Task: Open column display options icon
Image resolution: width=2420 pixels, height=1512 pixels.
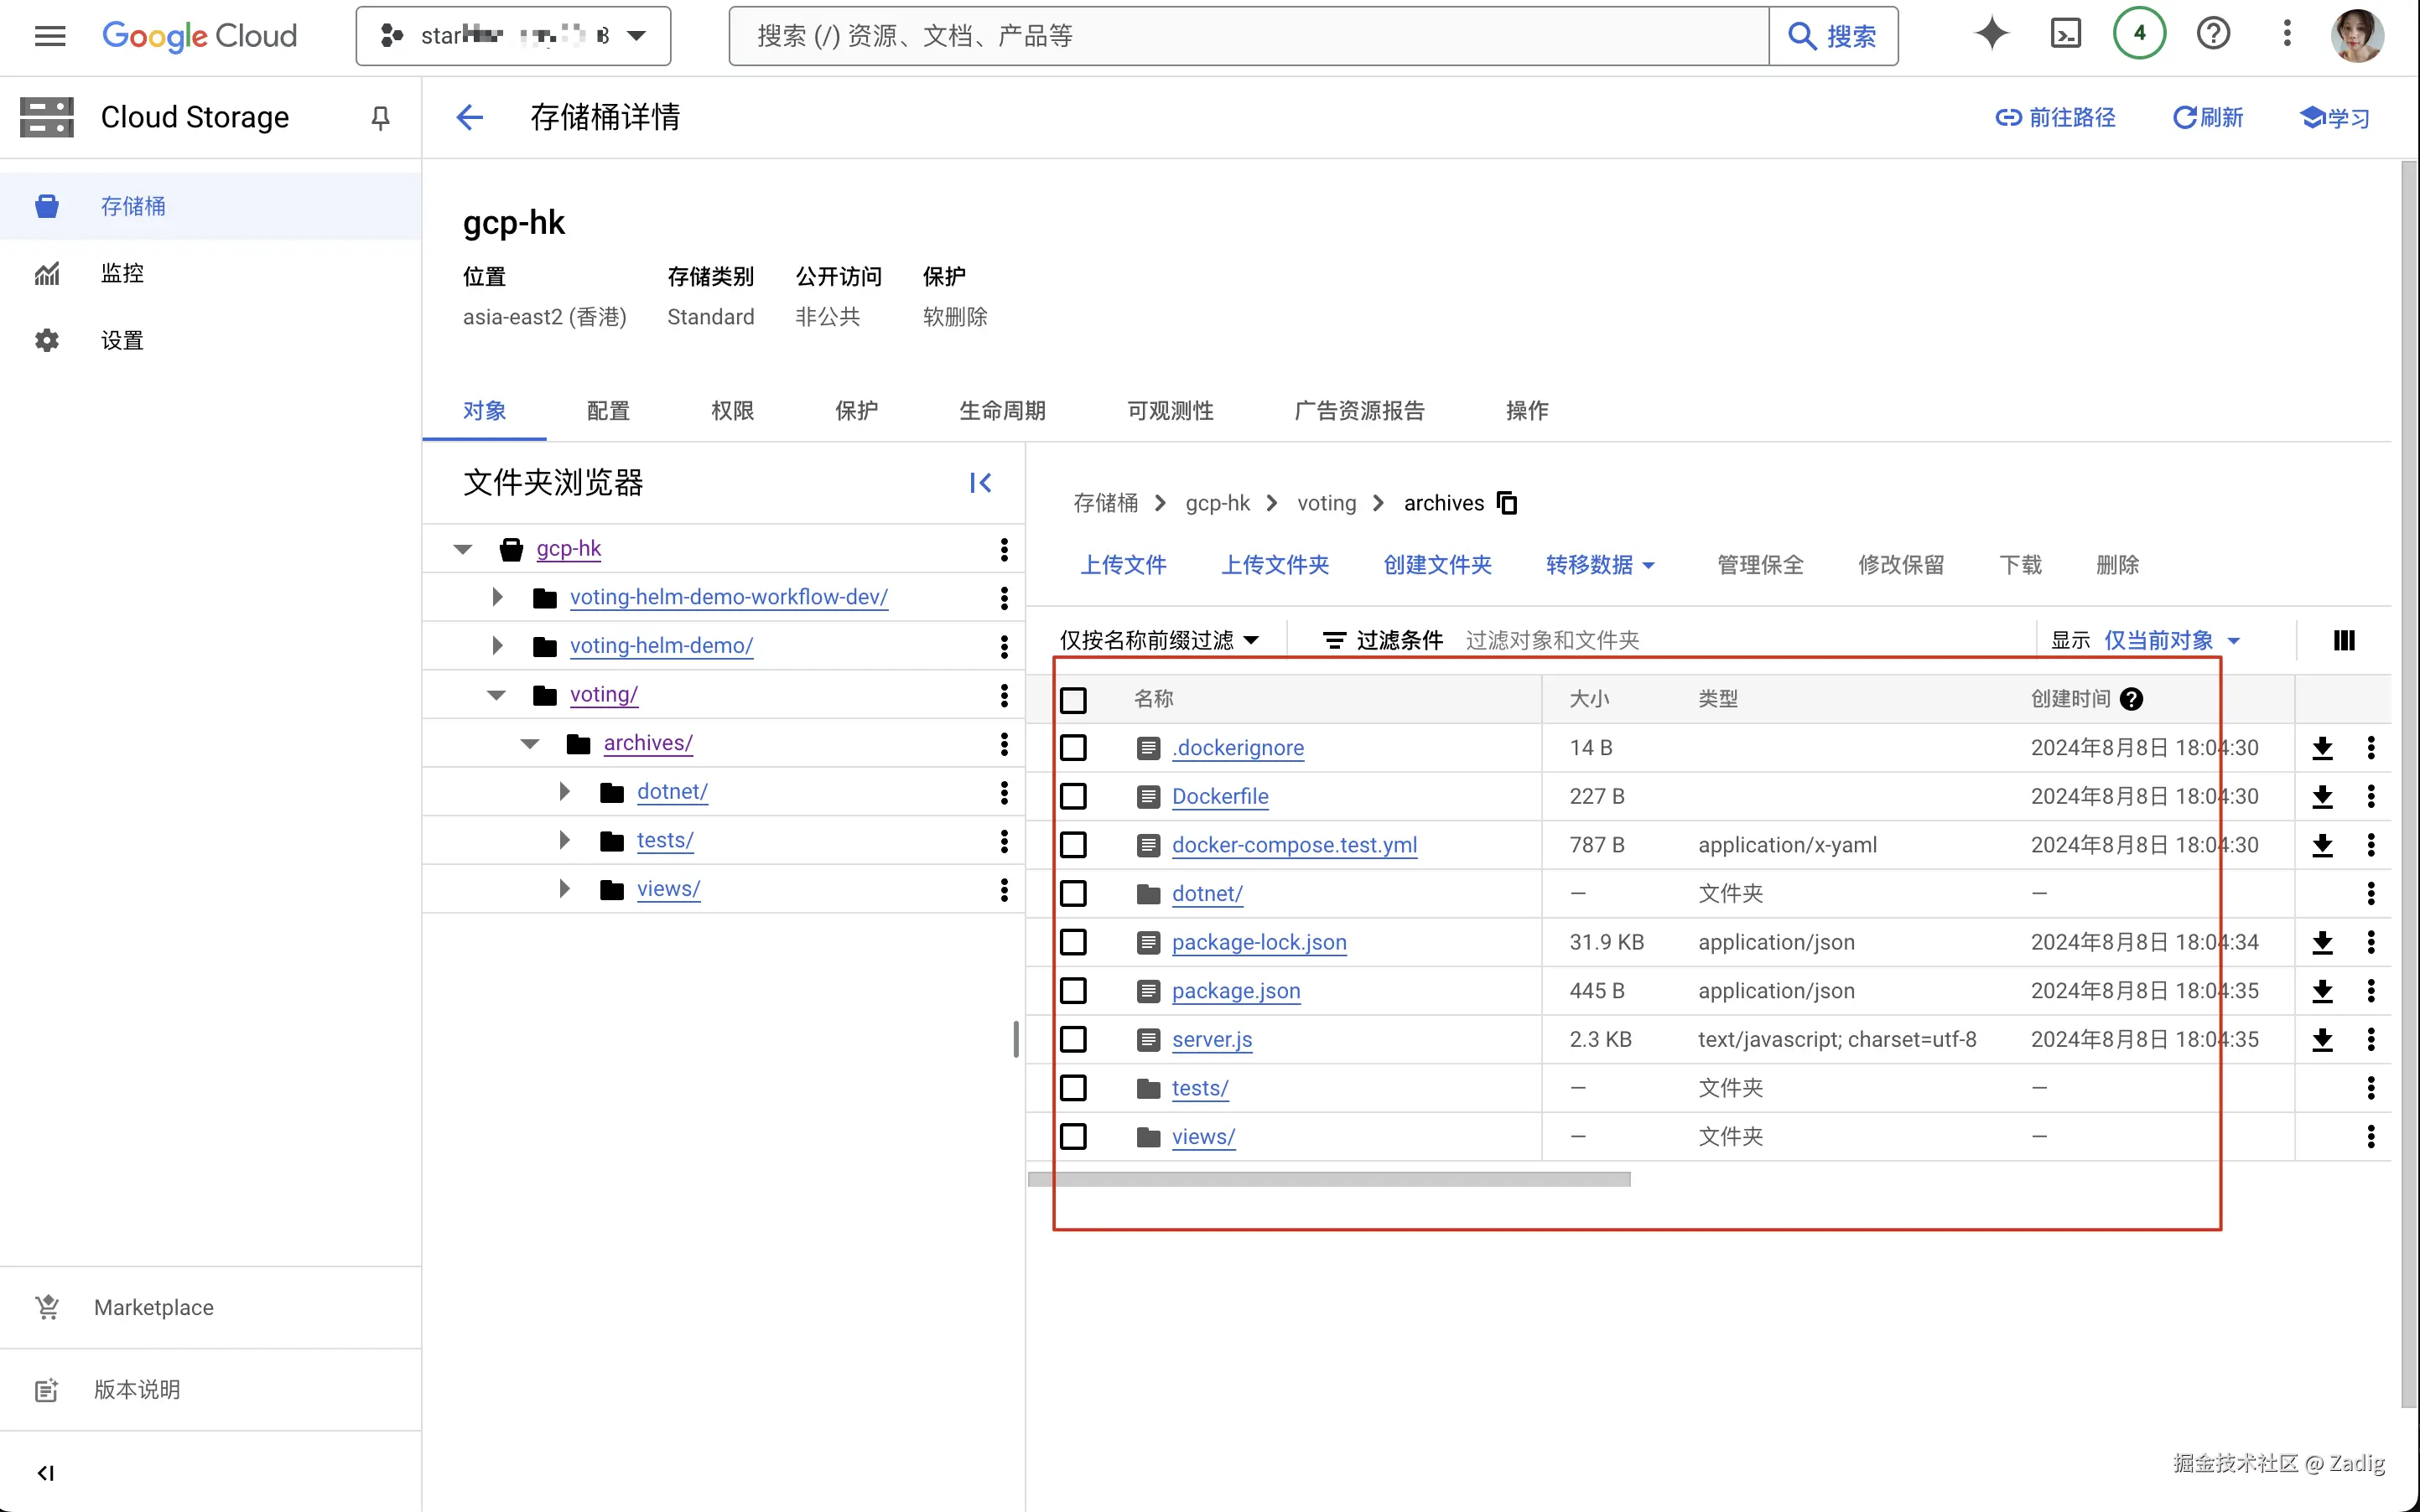Action: pos(2344,640)
